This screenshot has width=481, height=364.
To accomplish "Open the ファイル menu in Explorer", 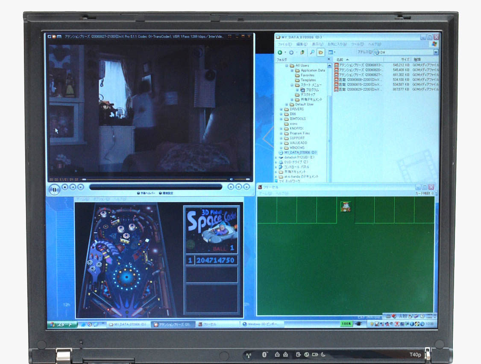I will click(x=283, y=44).
